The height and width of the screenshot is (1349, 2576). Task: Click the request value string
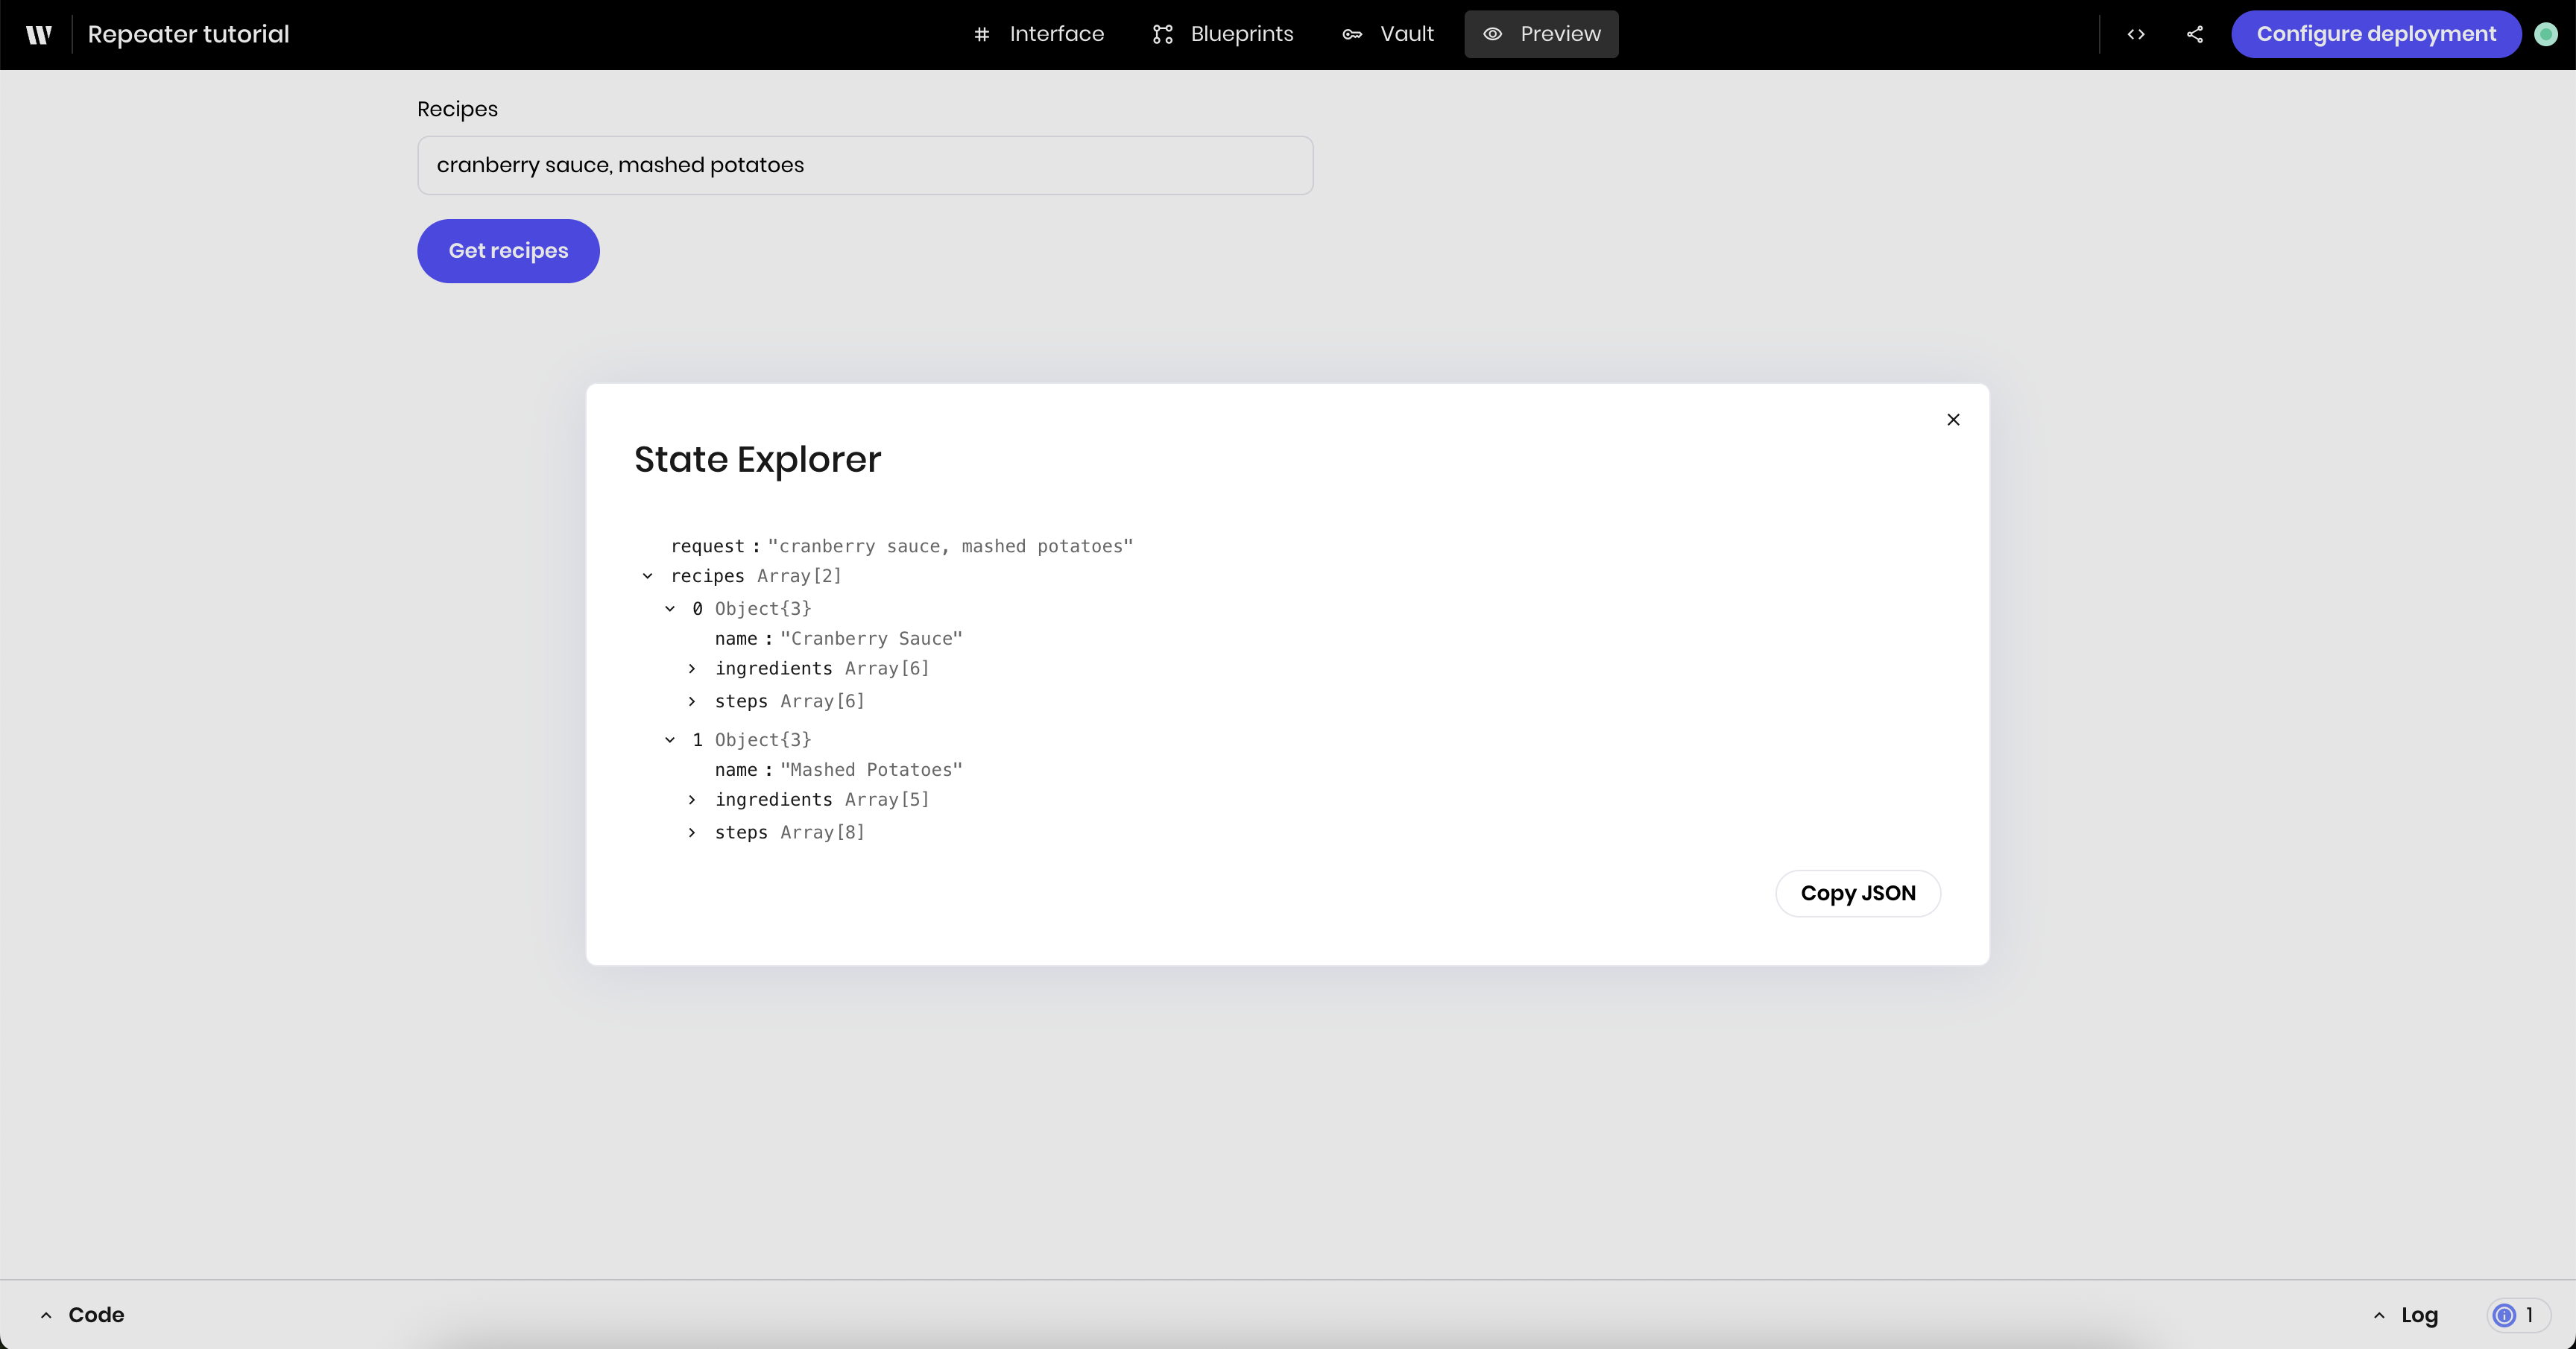click(x=950, y=546)
